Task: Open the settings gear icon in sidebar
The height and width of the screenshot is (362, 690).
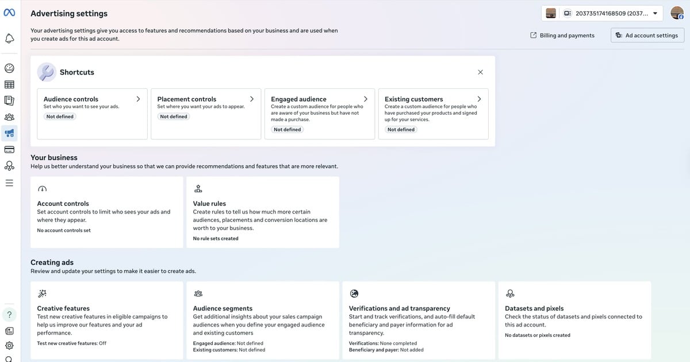Action: (x=9, y=346)
